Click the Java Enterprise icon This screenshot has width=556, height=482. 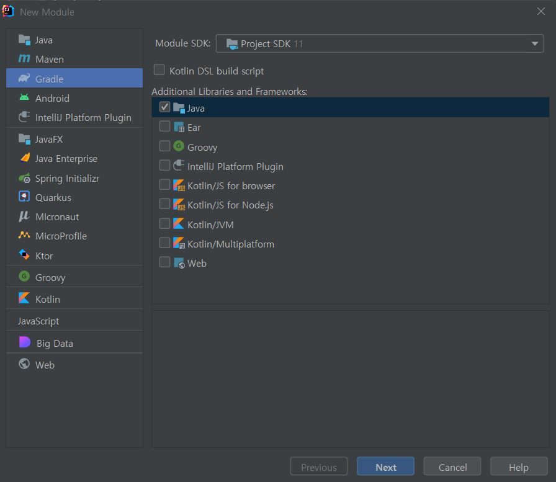[x=25, y=158]
